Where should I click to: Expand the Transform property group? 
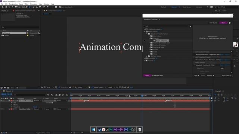[x=12, y=107]
